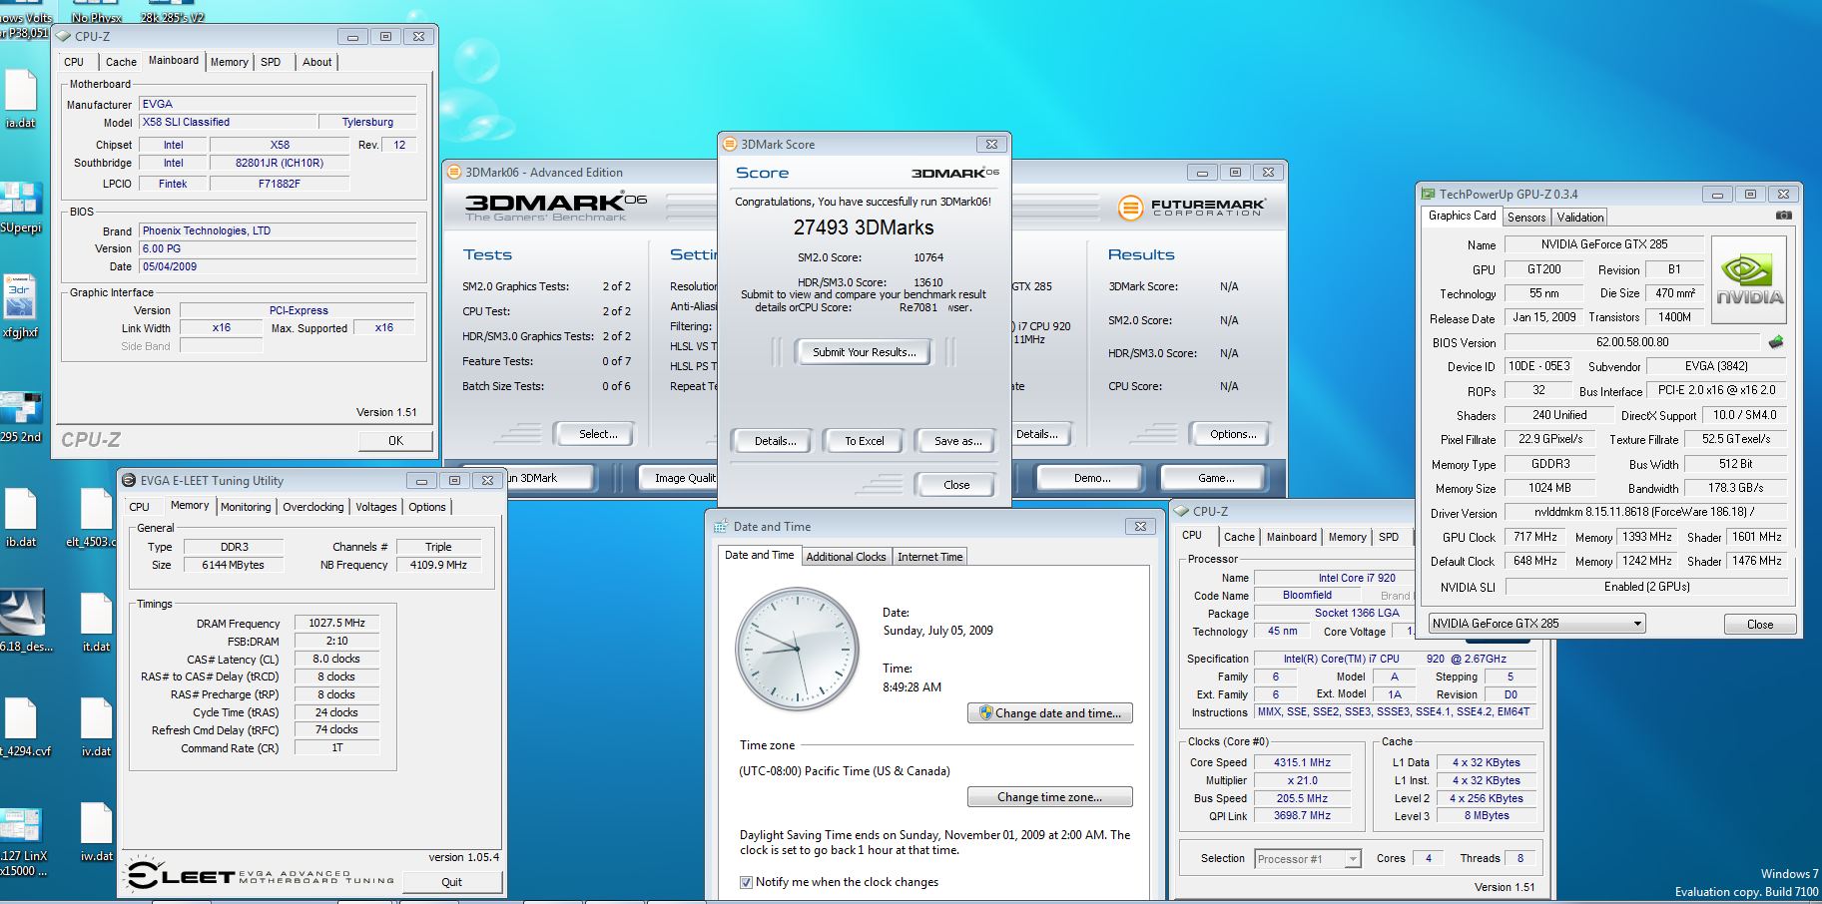
Task: Switch to the Cache tab in top CPU-Z window
Action: coord(121,62)
